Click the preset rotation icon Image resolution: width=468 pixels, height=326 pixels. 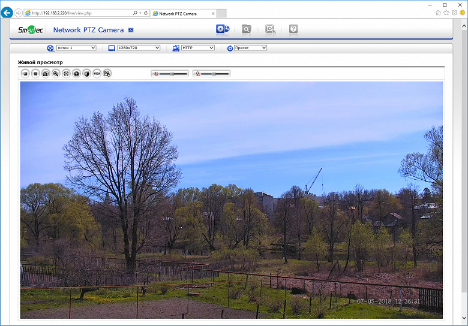click(x=230, y=48)
